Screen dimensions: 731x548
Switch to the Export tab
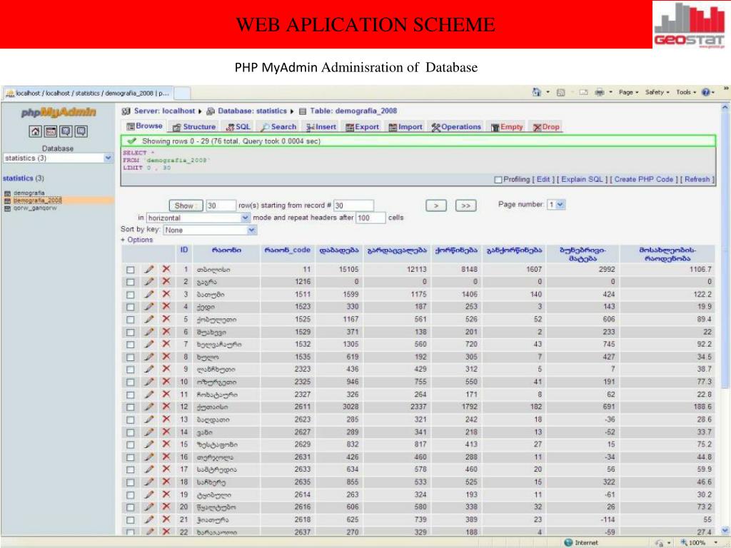coord(362,127)
